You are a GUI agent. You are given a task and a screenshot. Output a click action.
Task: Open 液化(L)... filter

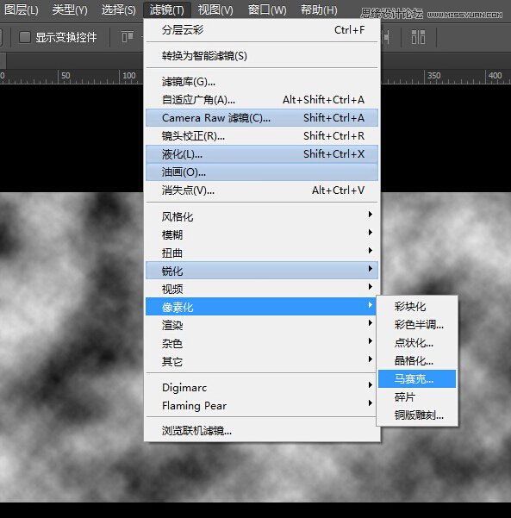coord(262,154)
